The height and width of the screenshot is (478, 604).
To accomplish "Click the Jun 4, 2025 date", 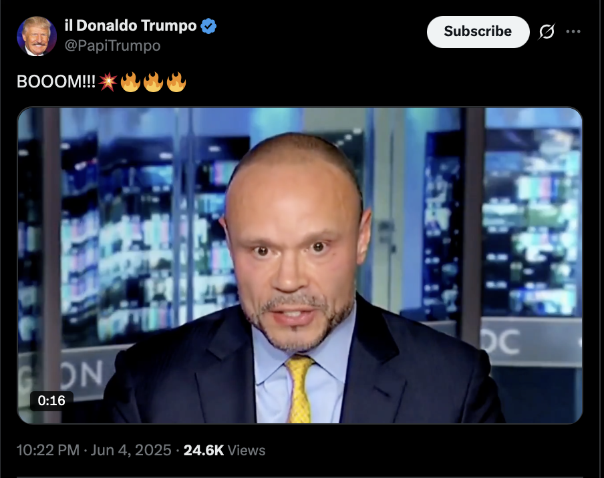I will point(131,450).
